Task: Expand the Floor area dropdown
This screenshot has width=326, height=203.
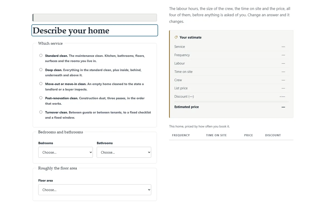Action: (x=95, y=190)
